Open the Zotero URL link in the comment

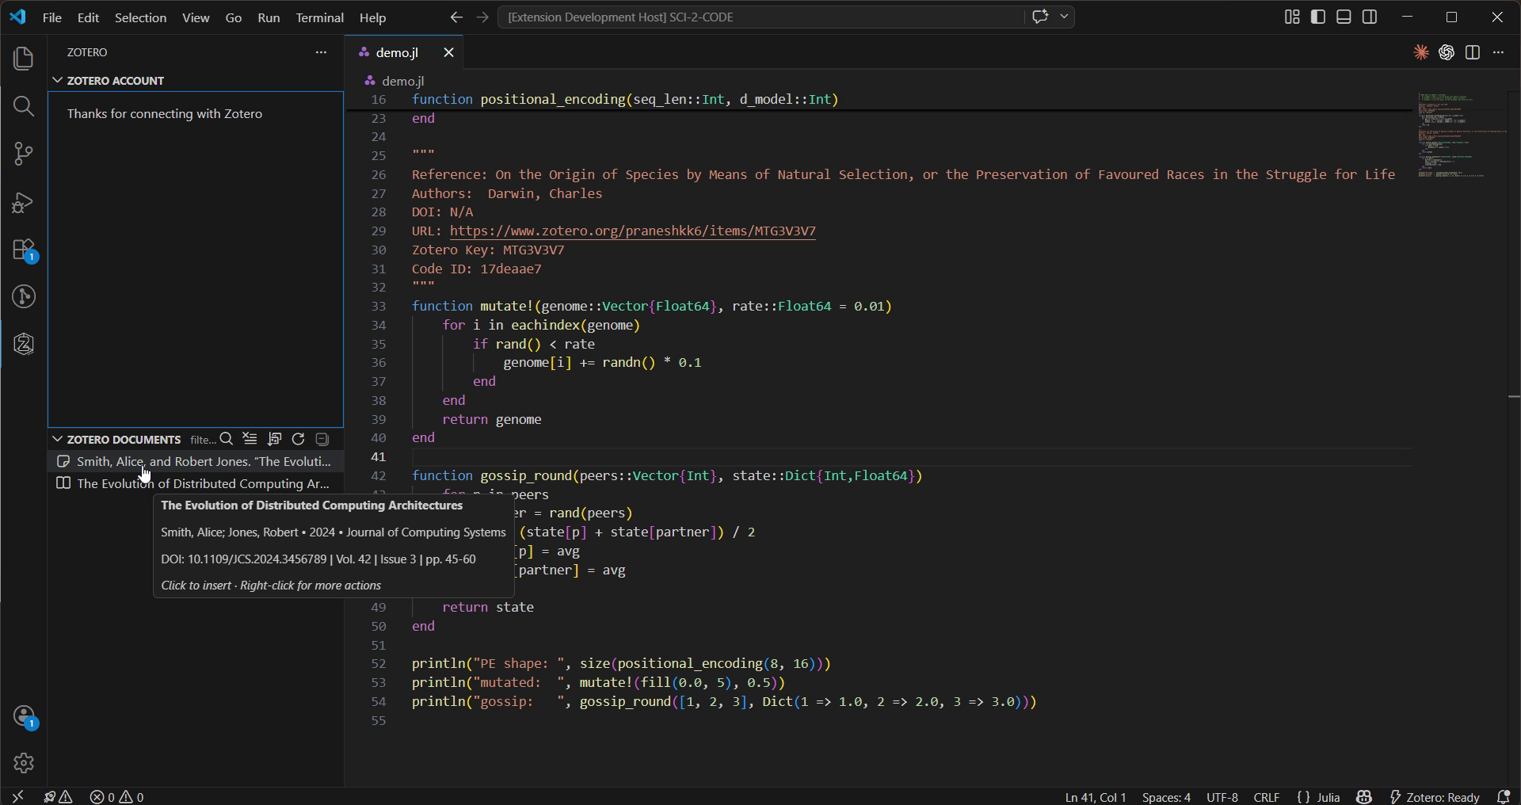point(632,231)
